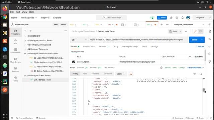Open tab options ellipsis next to plus
Viewport: 214px width, 120px height.
point(167,25)
